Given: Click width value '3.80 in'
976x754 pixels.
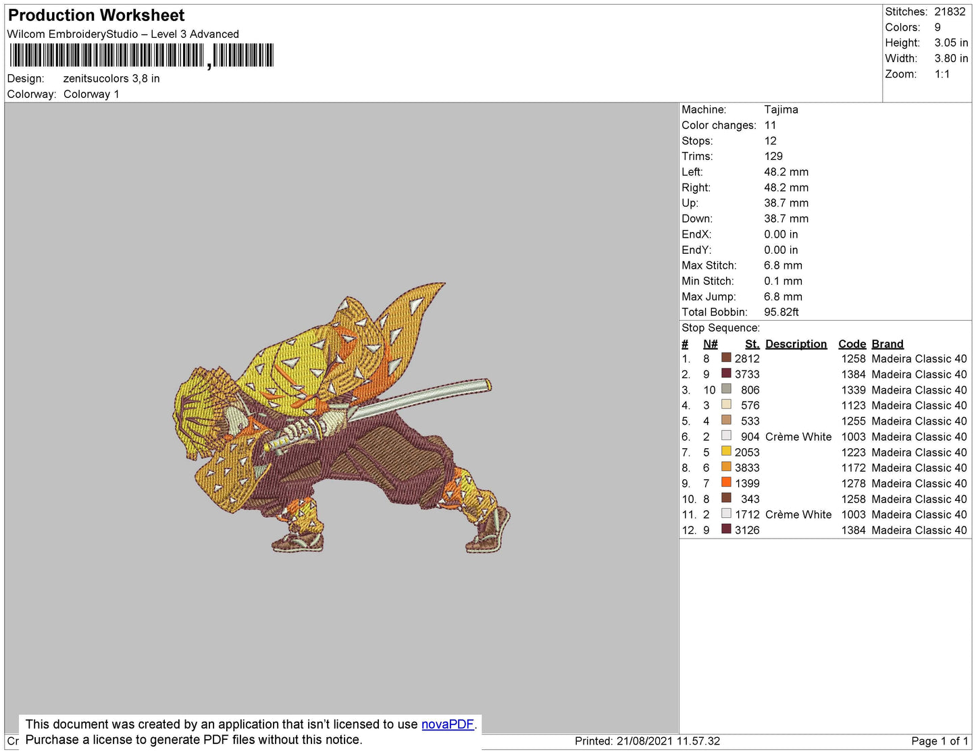Looking at the screenshot, I should pyautogui.click(x=951, y=58).
